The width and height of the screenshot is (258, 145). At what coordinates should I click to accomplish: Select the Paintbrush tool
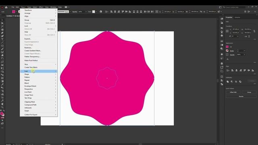click(x=2, y=49)
